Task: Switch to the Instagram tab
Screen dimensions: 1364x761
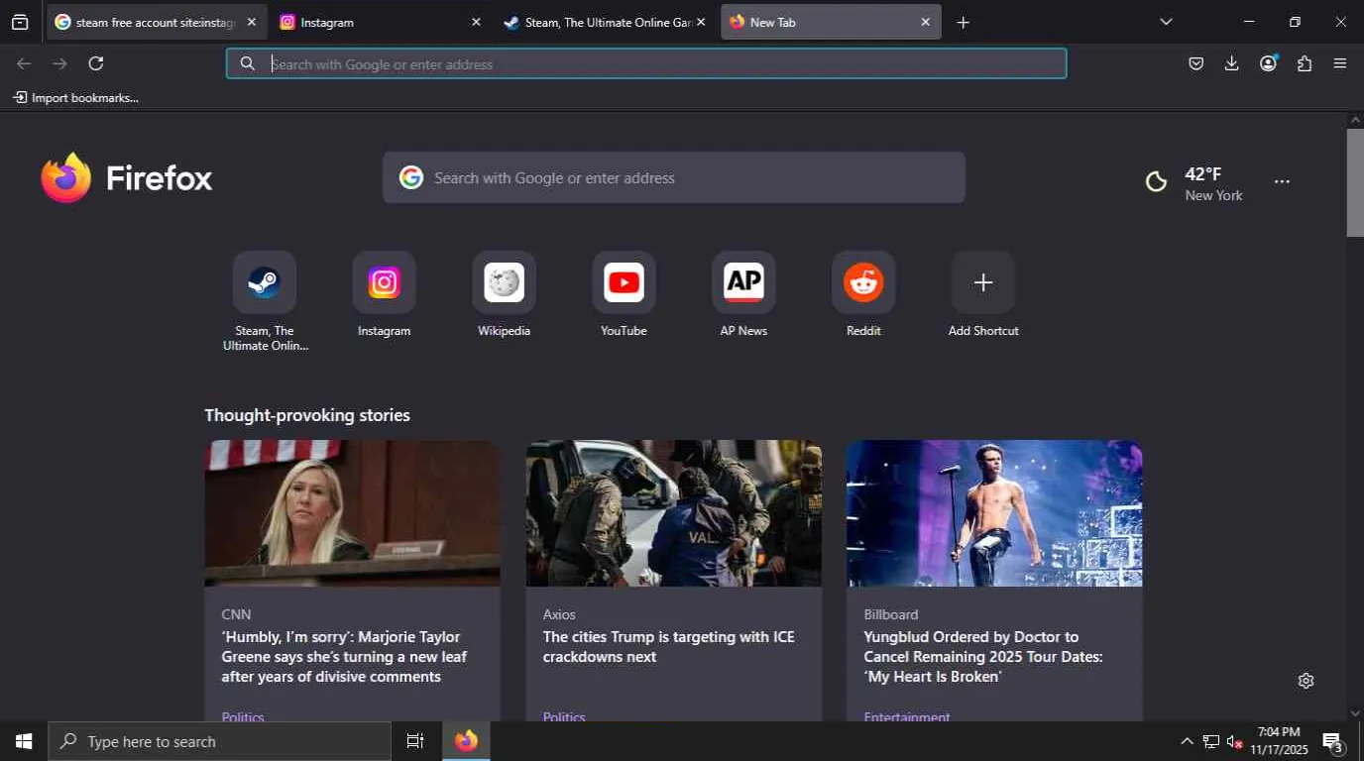Action: [x=381, y=22]
